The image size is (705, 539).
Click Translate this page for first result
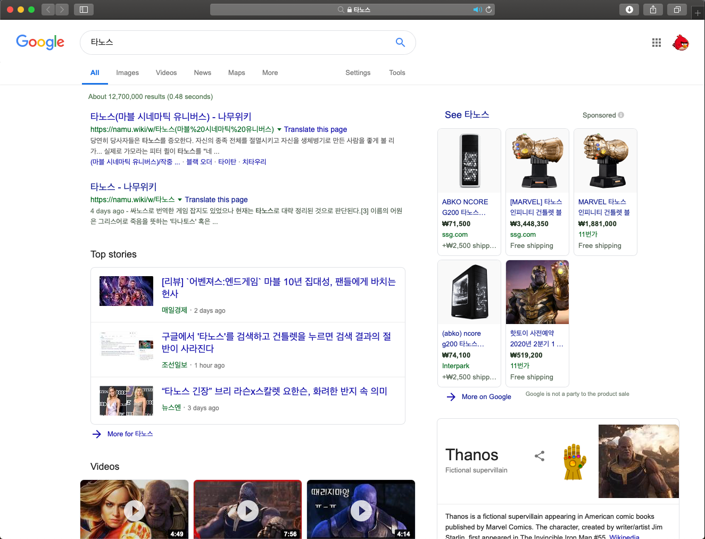(x=316, y=129)
